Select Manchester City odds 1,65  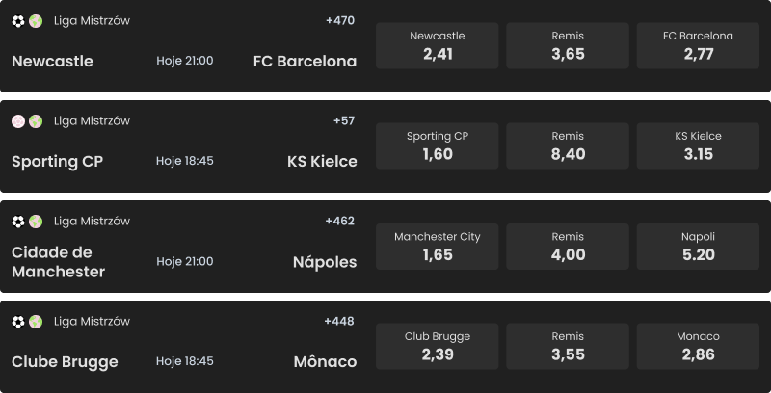point(437,247)
